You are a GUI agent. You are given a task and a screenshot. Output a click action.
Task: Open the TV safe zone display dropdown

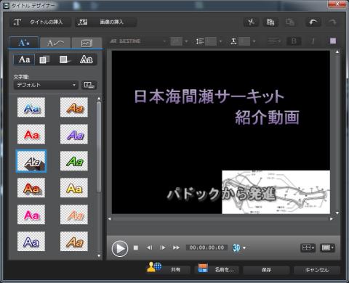click(x=327, y=248)
